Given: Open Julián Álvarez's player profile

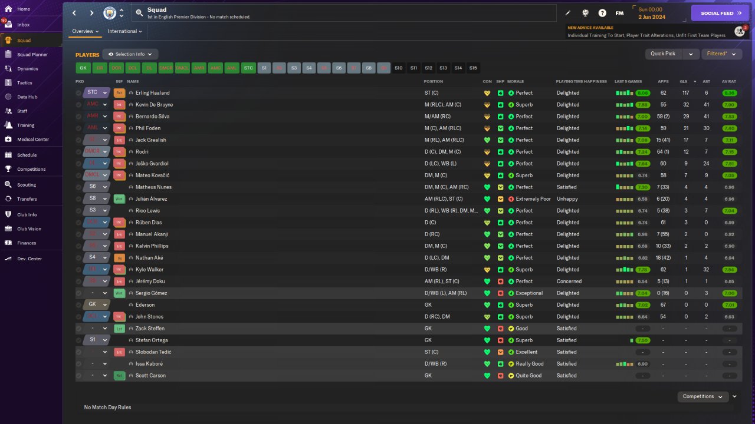Looking at the screenshot, I should [150, 199].
